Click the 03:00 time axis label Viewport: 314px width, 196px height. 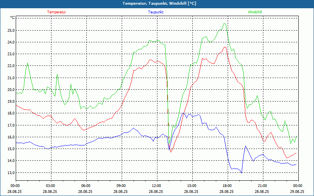pyautogui.click(x=50, y=186)
